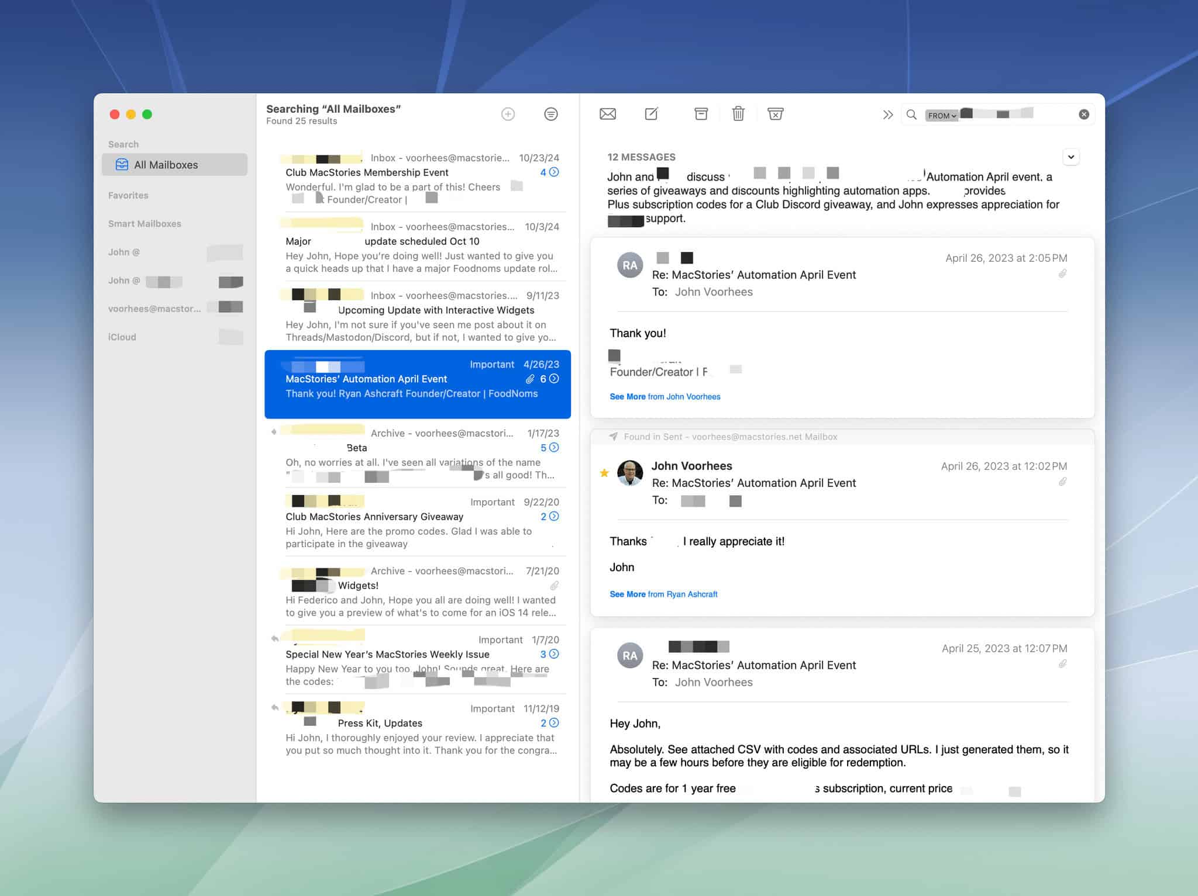The image size is (1198, 896).
Task: Click reply arrow icon on New Year's message
Action: click(274, 639)
